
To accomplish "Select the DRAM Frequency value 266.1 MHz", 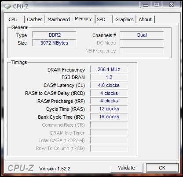I will tap(109, 69).
